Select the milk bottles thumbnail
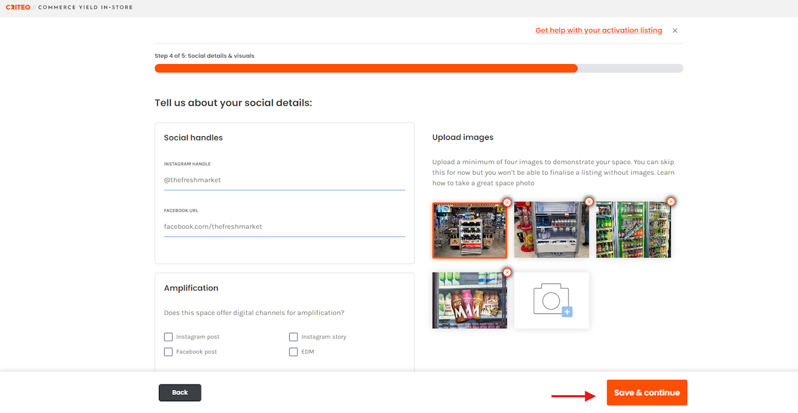Image resolution: width=798 pixels, height=413 pixels. (x=469, y=300)
